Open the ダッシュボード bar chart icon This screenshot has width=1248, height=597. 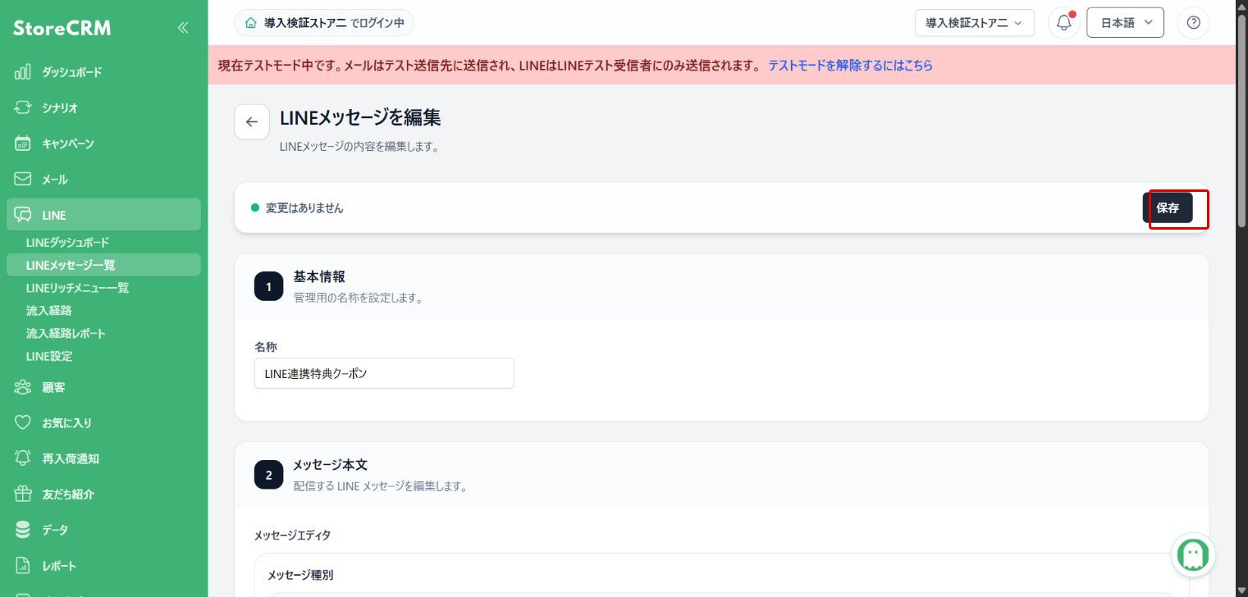[x=23, y=72]
